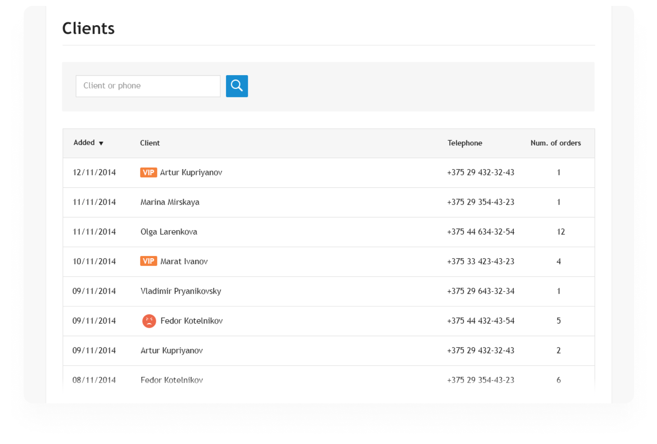Click the Clients page heading
The width and height of the screenshot is (657, 444).
89,28
